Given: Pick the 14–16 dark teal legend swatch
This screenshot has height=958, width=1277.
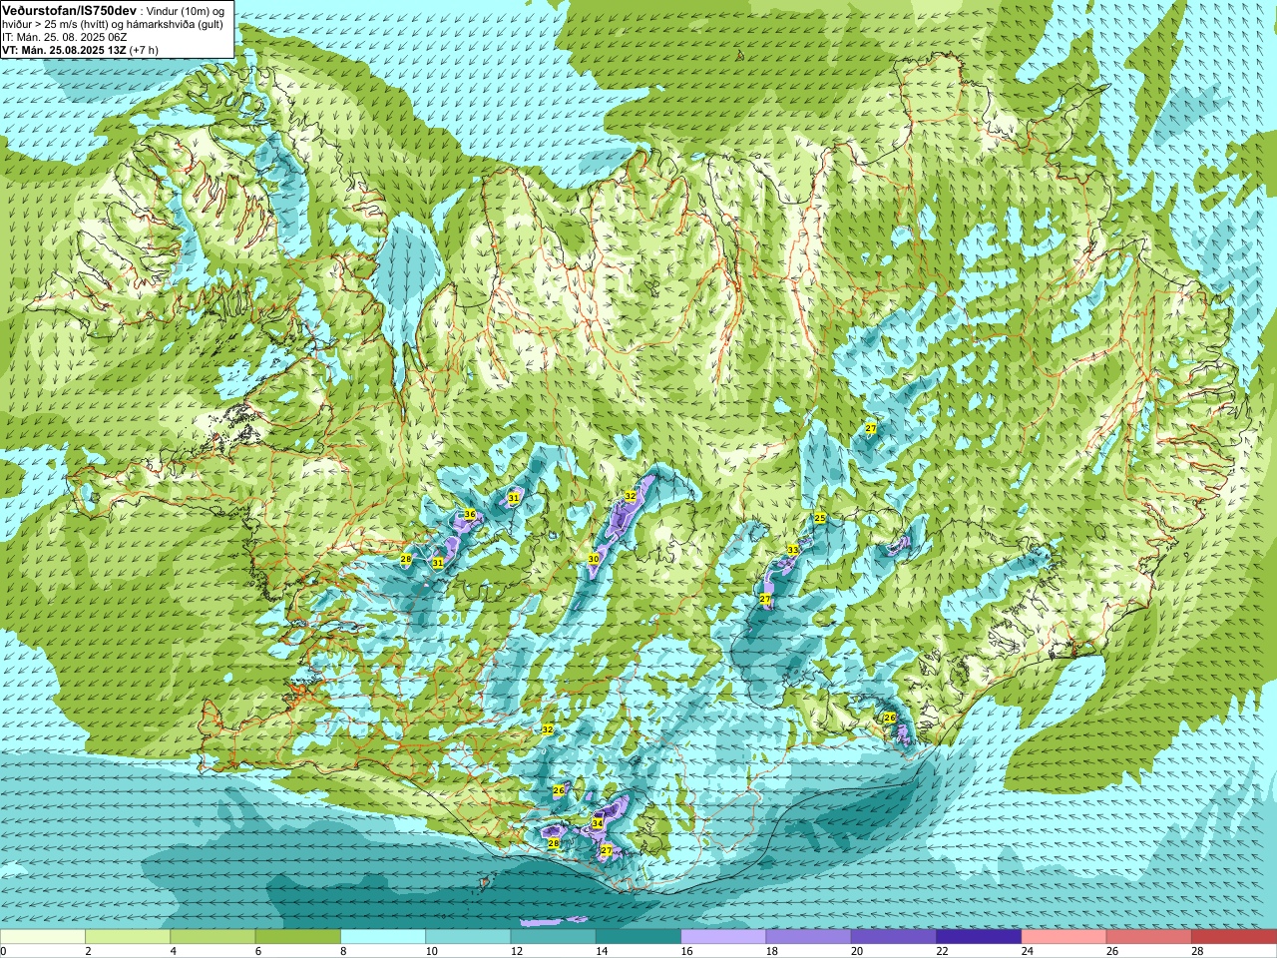Looking at the screenshot, I should [x=638, y=936].
